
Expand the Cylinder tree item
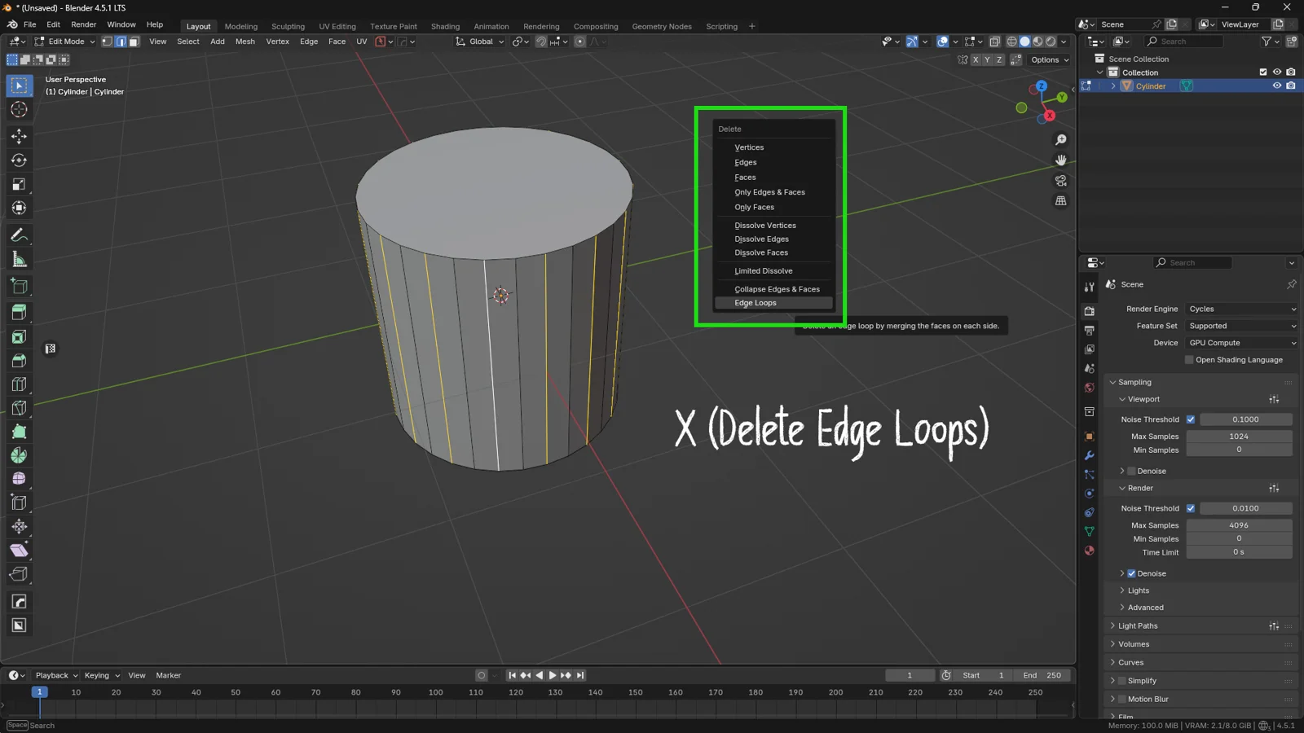tap(1113, 86)
